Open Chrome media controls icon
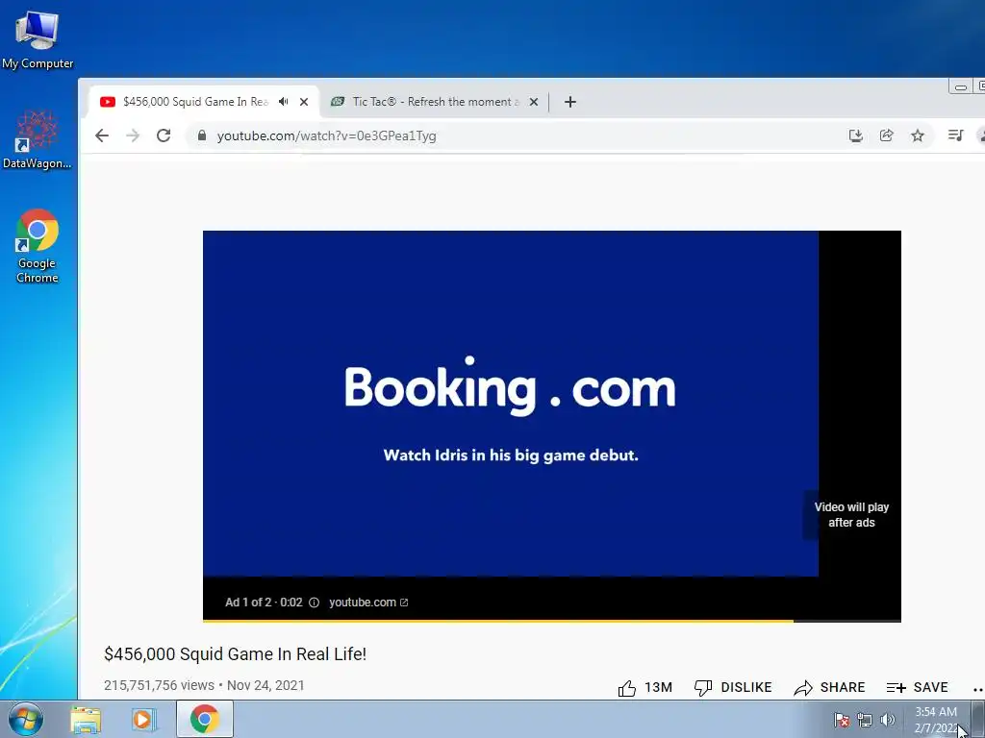Viewport: 985px width, 738px height. [x=955, y=135]
